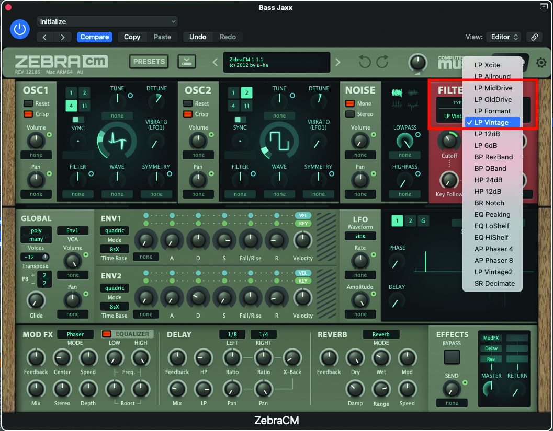
Task: Click the save preset icon
Action: point(186,62)
